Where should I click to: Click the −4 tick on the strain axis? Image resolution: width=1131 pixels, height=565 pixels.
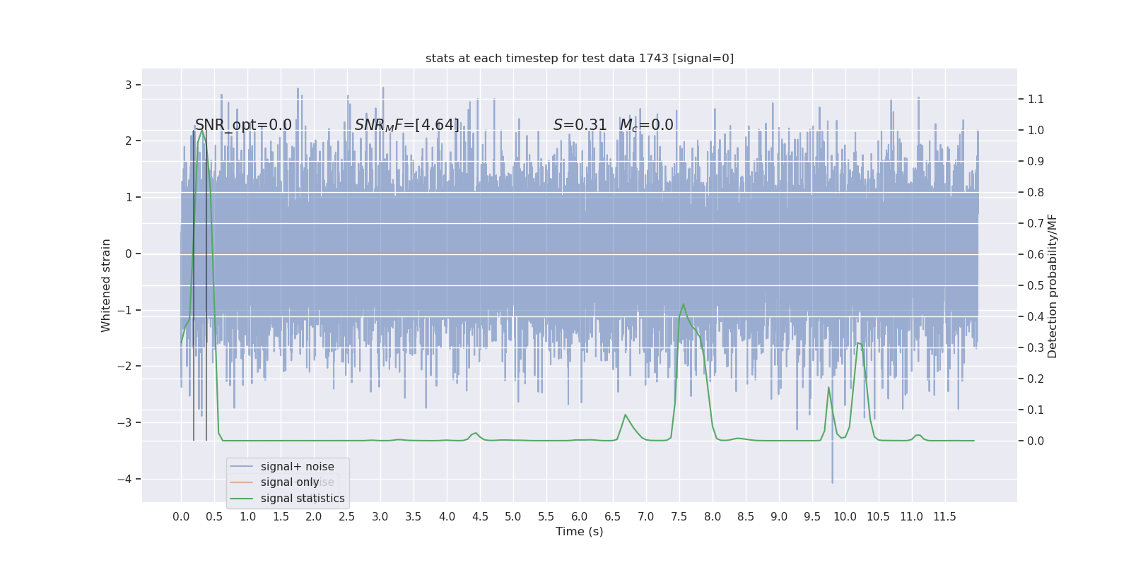coord(124,479)
